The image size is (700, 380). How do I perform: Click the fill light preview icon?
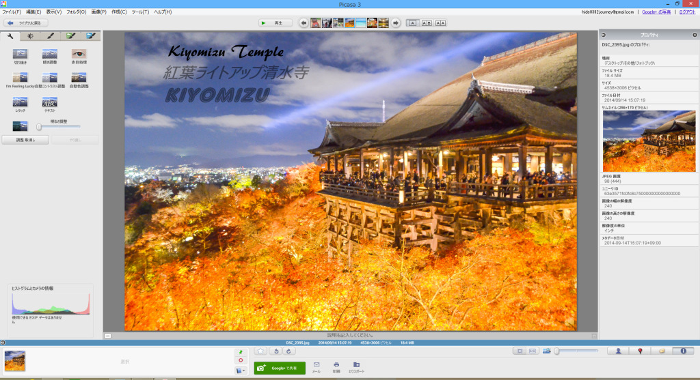[20, 126]
